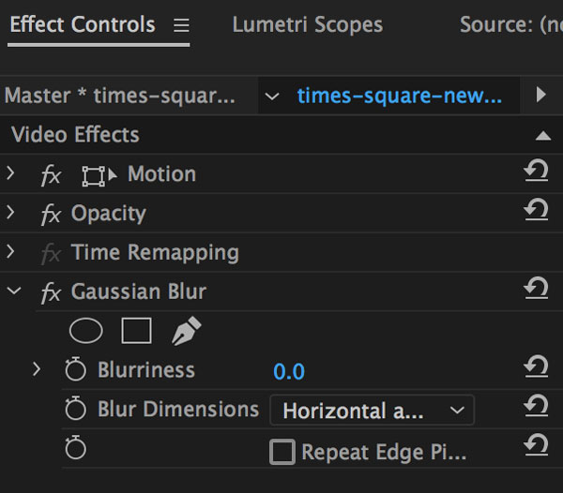Reset the Gaussian Blur effect
Viewport: 563px width, 493px height.
tap(536, 289)
